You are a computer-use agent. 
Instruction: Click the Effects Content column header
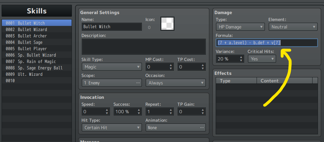[x=284, y=81]
